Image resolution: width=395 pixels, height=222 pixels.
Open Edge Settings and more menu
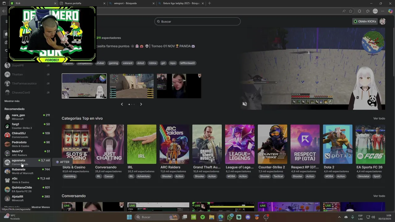(x=383, y=11)
